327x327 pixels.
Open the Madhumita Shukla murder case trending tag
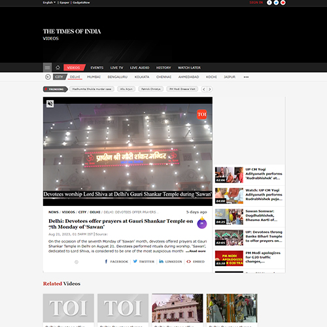(x=92, y=89)
